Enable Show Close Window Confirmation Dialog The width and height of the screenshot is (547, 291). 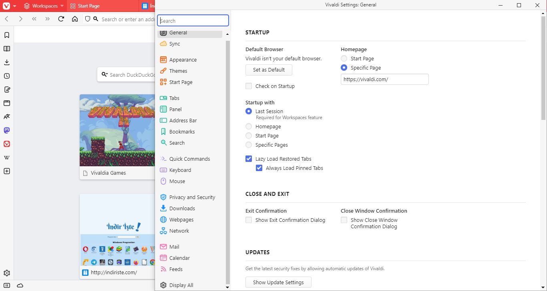[x=344, y=220]
